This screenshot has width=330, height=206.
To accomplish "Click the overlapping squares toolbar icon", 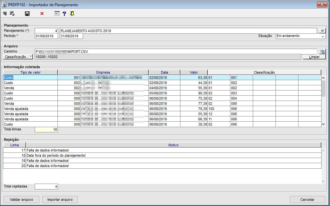I will 12,14.
